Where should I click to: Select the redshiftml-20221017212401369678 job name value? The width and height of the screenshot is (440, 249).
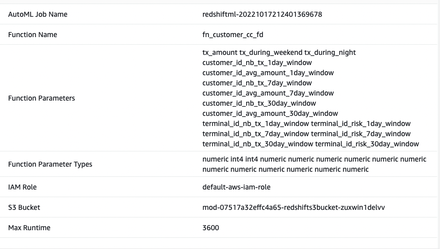coord(262,14)
